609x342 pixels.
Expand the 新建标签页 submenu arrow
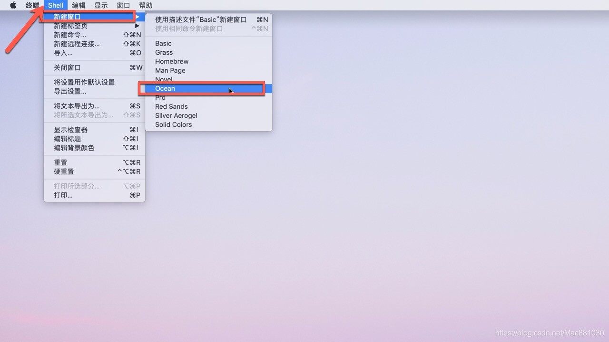(137, 26)
